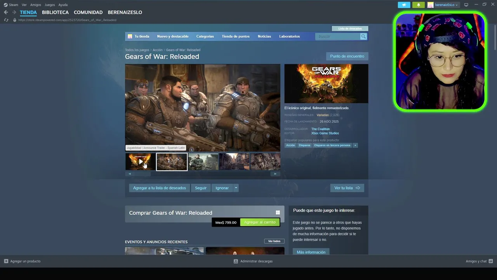Open the Categorías menu
Image resolution: width=497 pixels, height=280 pixels.
(205, 37)
